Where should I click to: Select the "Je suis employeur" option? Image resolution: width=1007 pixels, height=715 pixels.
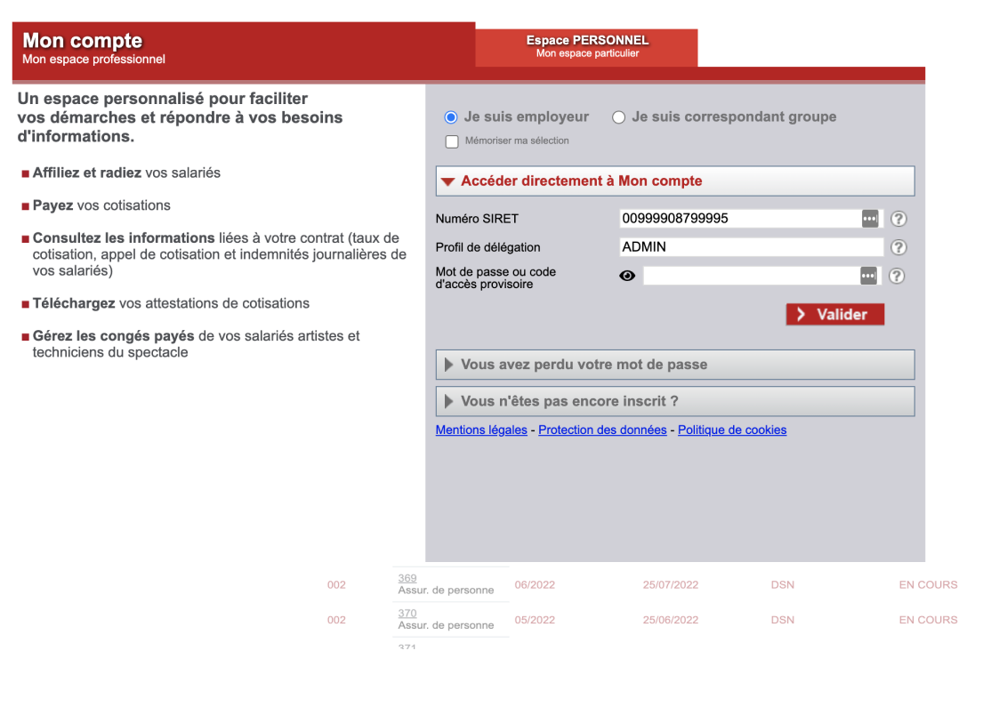coord(451,116)
